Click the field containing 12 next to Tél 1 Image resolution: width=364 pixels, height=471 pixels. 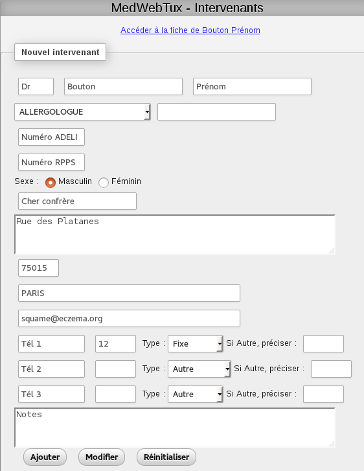[116, 343]
